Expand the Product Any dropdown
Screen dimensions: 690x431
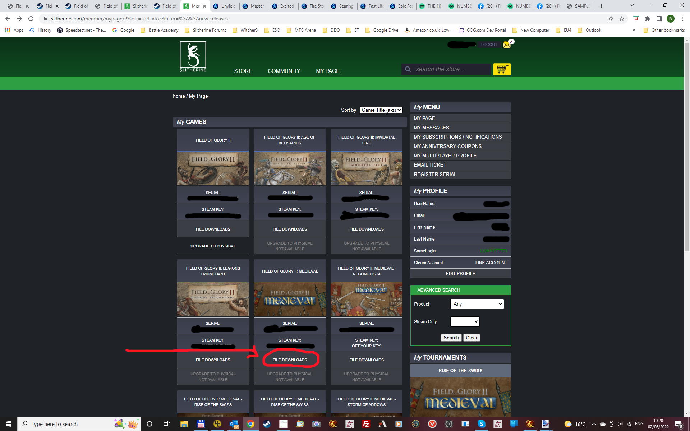[x=477, y=304]
